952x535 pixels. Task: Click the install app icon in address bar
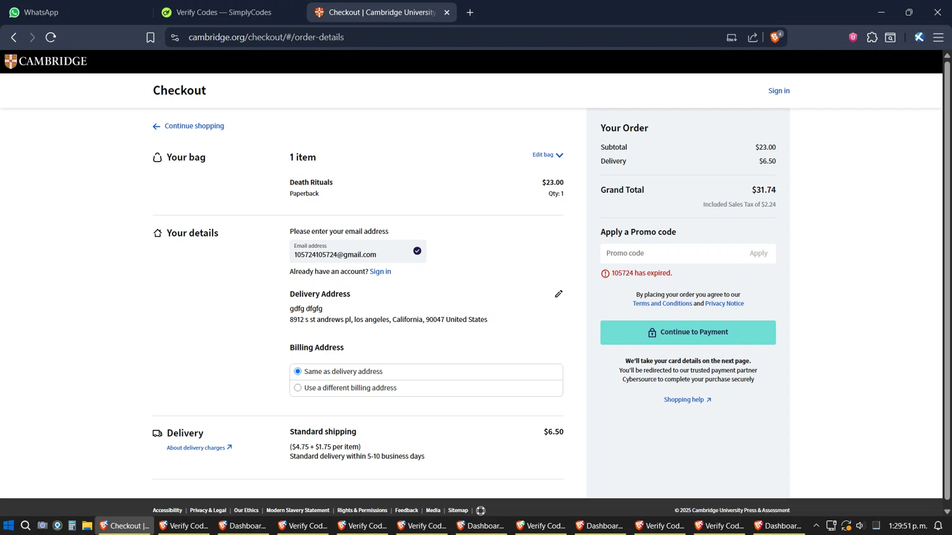[x=732, y=37]
